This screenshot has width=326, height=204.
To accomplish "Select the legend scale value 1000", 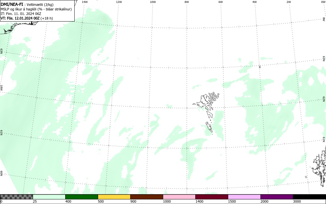I will click(167, 201).
